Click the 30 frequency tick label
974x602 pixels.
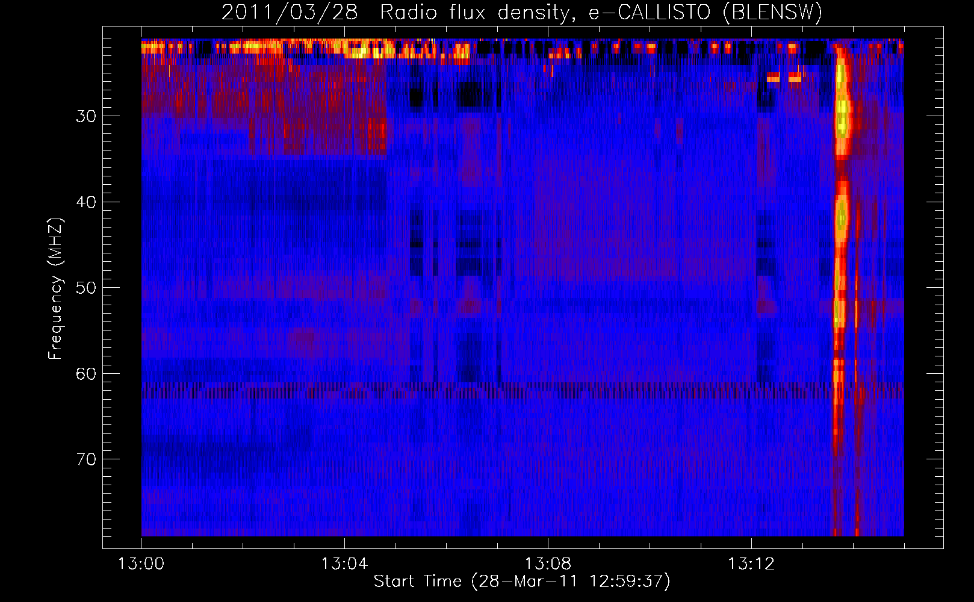(x=86, y=116)
